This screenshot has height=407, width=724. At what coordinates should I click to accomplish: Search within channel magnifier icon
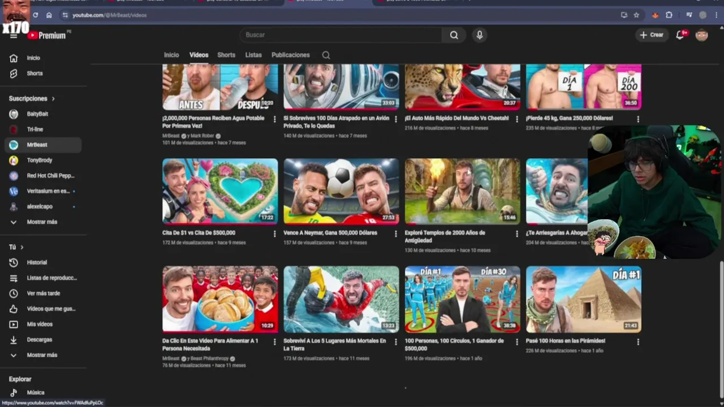click(326, 55)
